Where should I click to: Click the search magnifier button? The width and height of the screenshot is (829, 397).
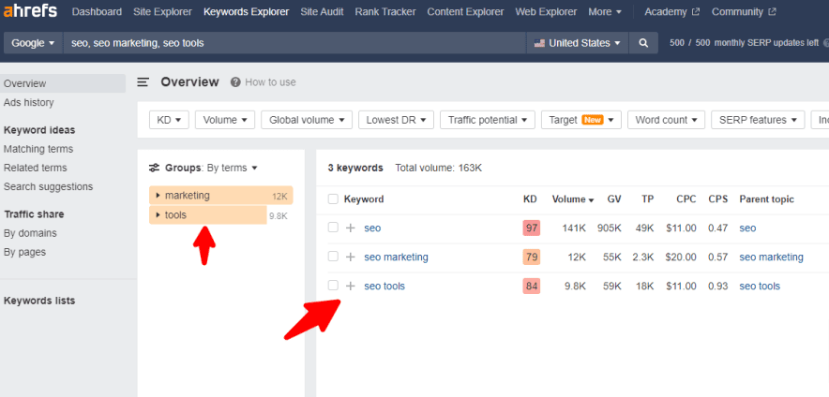[643, 43]
